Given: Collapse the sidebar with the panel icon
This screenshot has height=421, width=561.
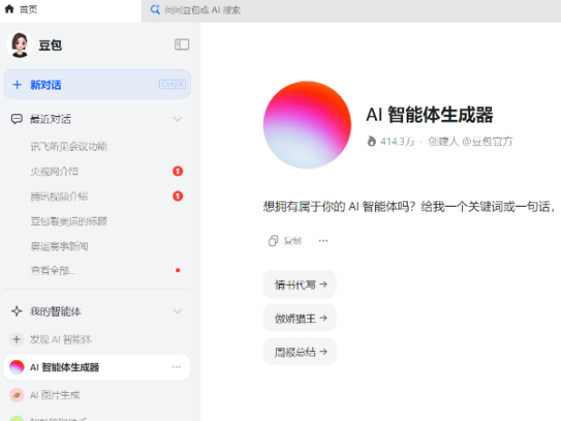Looking at the screenshot, I should click(x=182, y=44).
